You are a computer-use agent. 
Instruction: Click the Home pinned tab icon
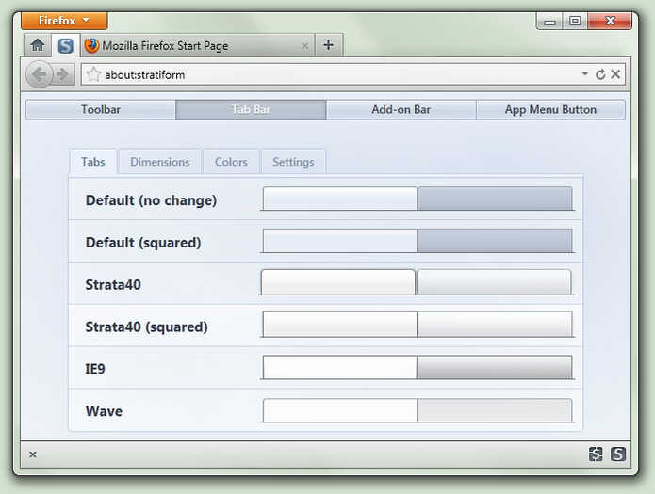38,45
